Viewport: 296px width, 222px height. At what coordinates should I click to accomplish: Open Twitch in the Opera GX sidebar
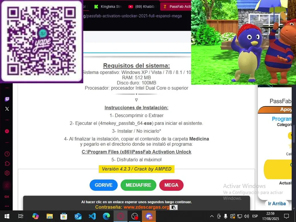click(7, 99)
